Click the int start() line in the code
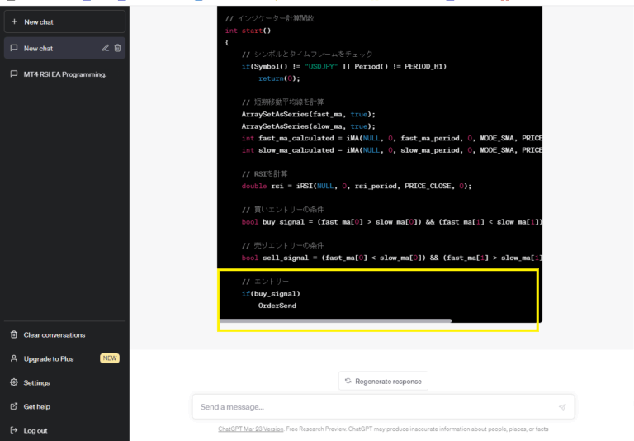 click(248, 31)
